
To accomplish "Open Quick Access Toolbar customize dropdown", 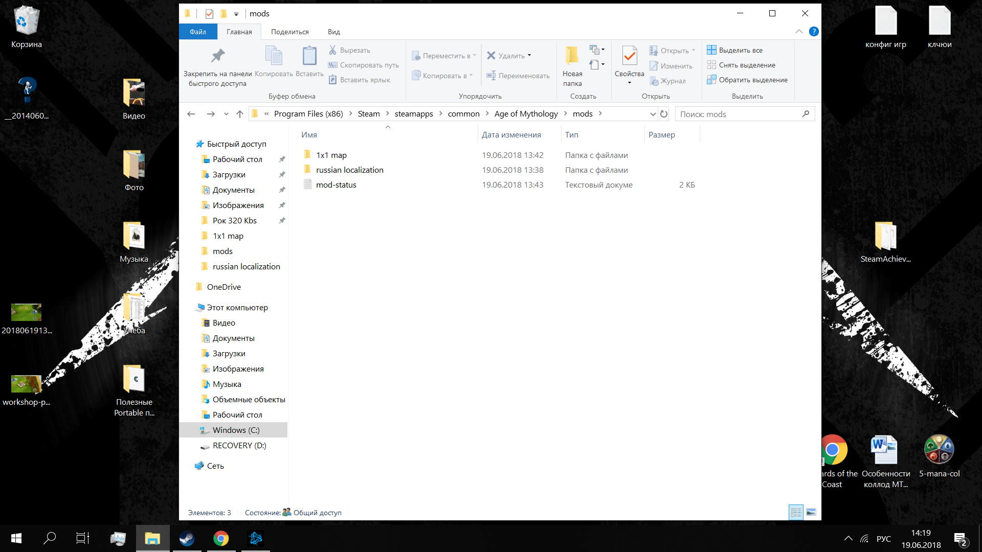I will 236,14.
